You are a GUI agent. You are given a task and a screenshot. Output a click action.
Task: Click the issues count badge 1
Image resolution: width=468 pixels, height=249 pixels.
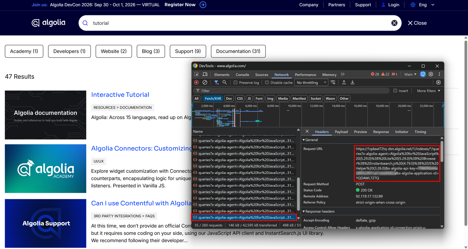pos(394,74)
